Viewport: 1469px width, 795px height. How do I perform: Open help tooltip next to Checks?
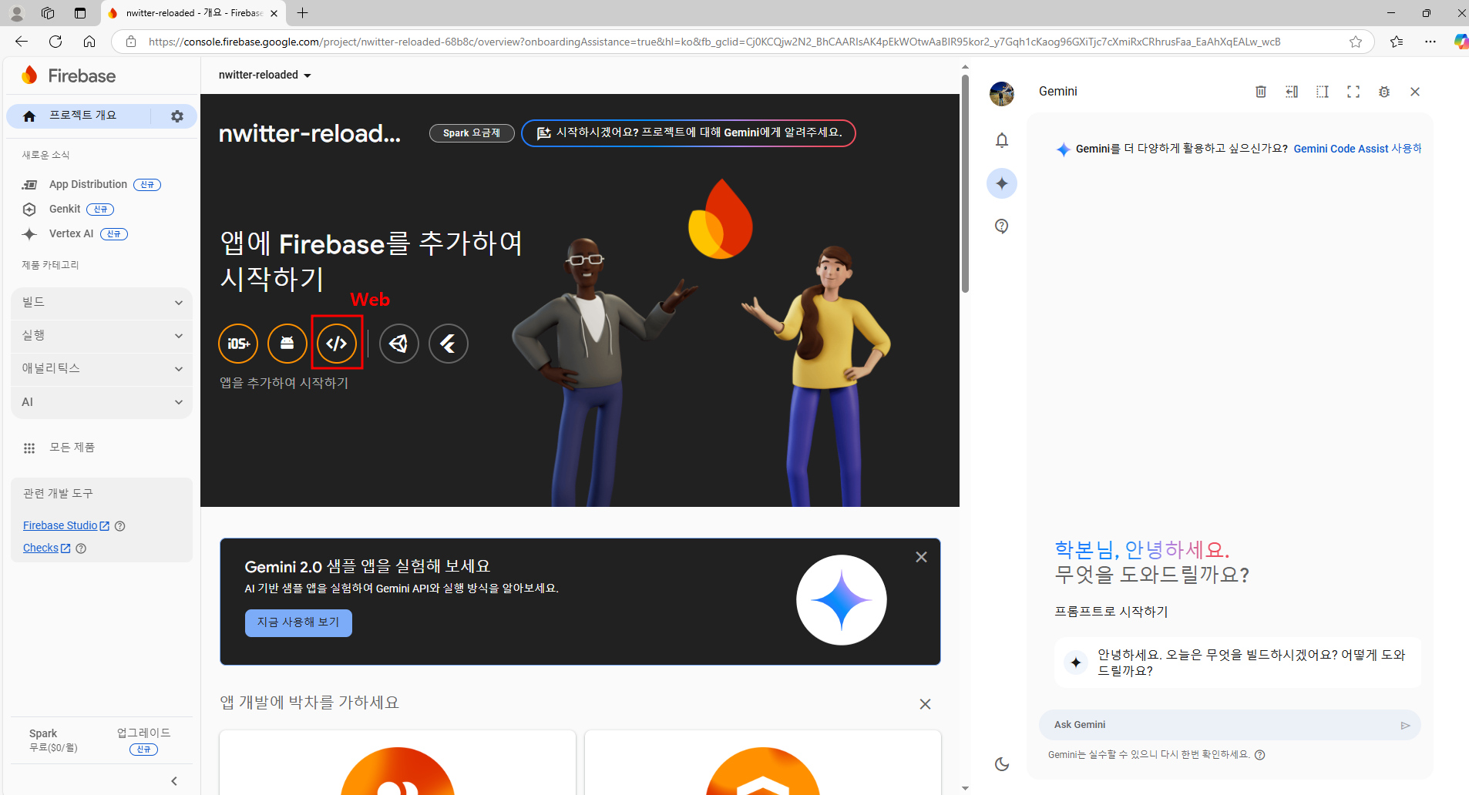point(81,548)
